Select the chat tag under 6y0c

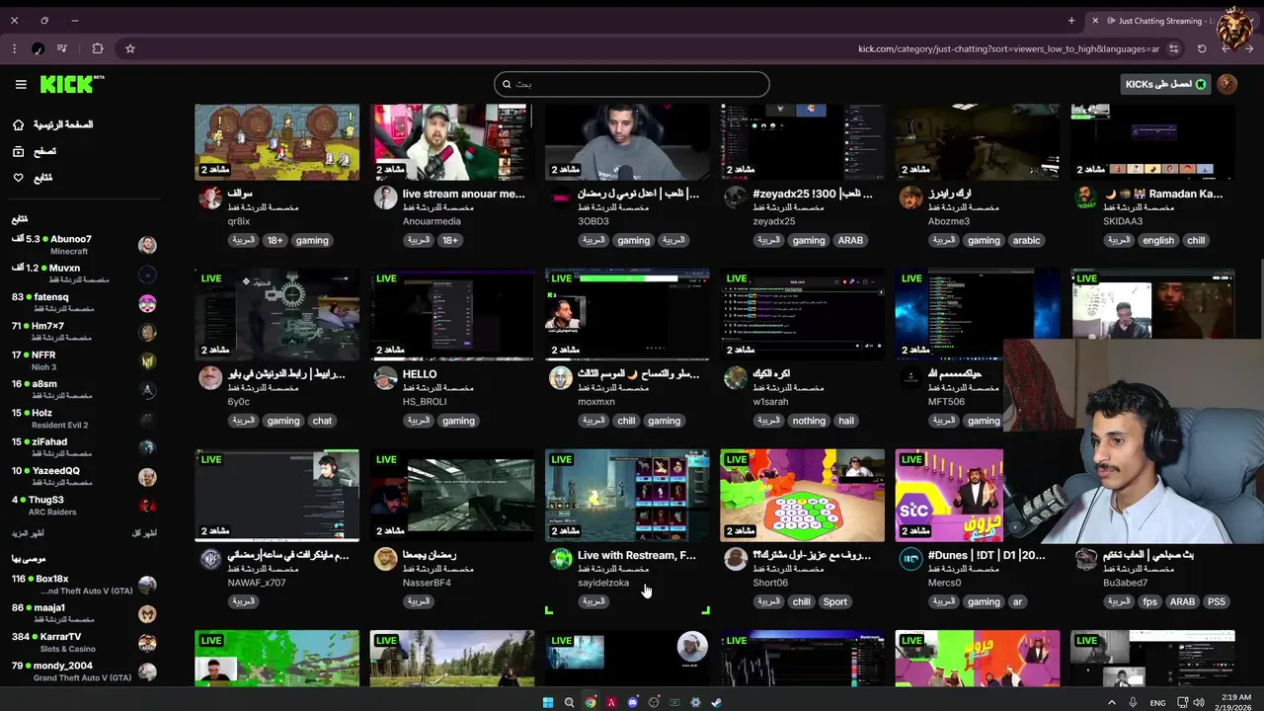click(322, 421)
